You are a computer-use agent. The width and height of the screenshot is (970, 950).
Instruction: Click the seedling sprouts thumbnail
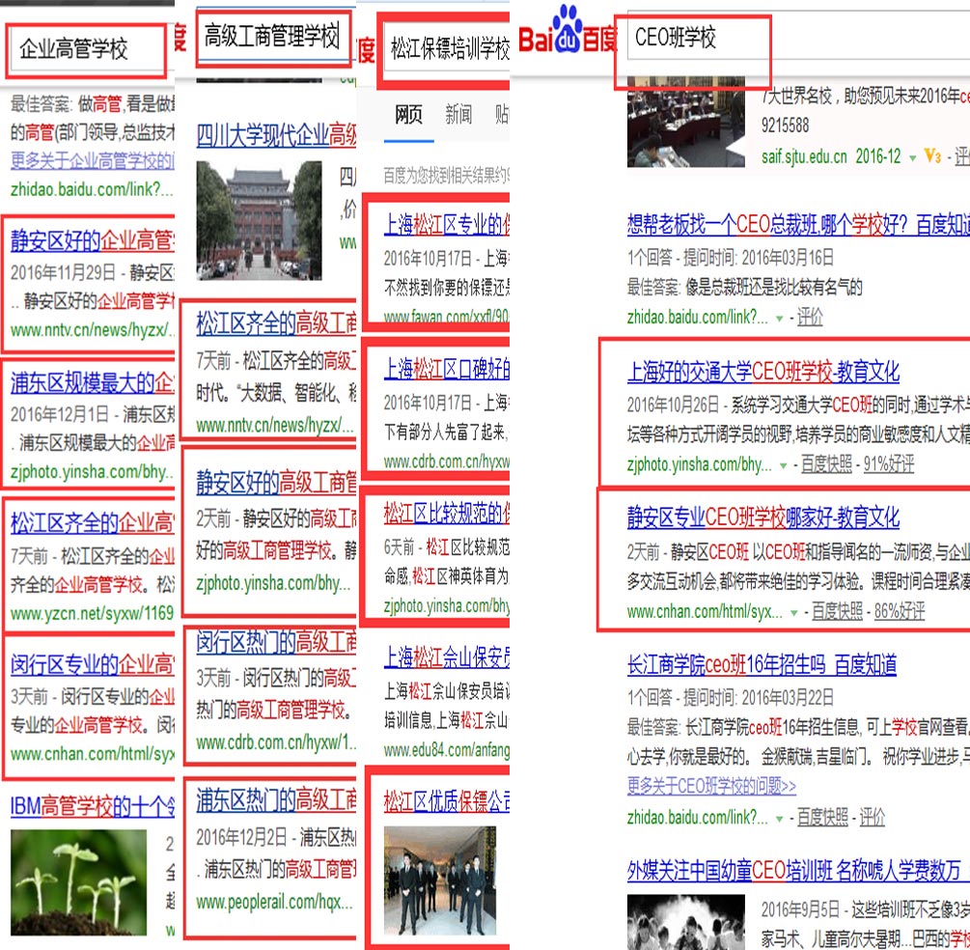click(78, 881)
